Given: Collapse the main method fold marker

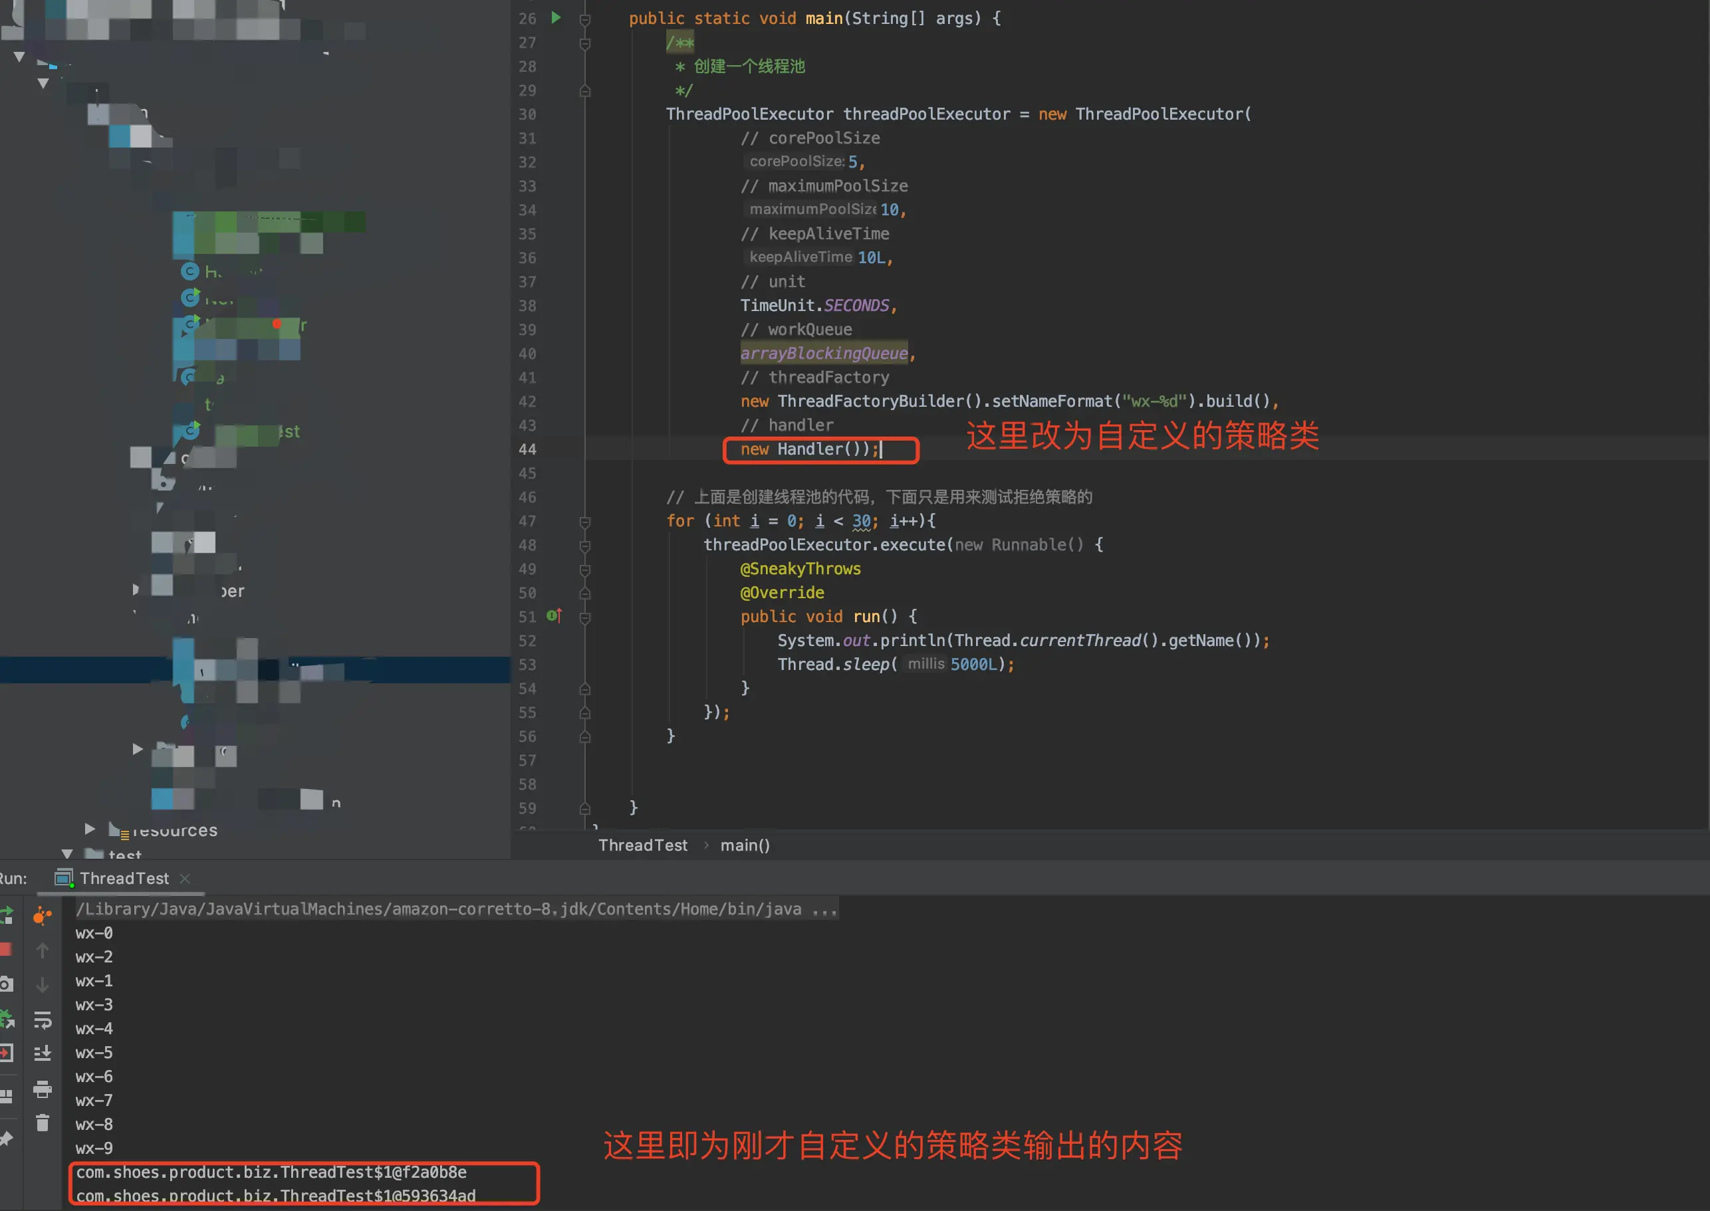Looking at the screenshot, I should tap(584, 19).
